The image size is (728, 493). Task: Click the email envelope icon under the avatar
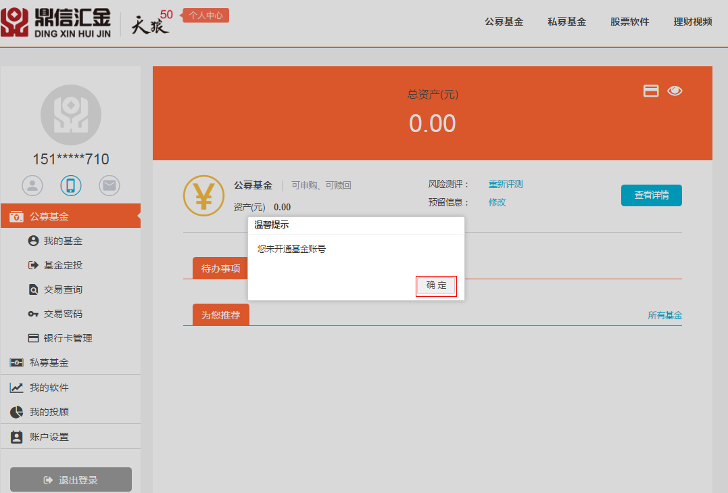pos(109,185)
